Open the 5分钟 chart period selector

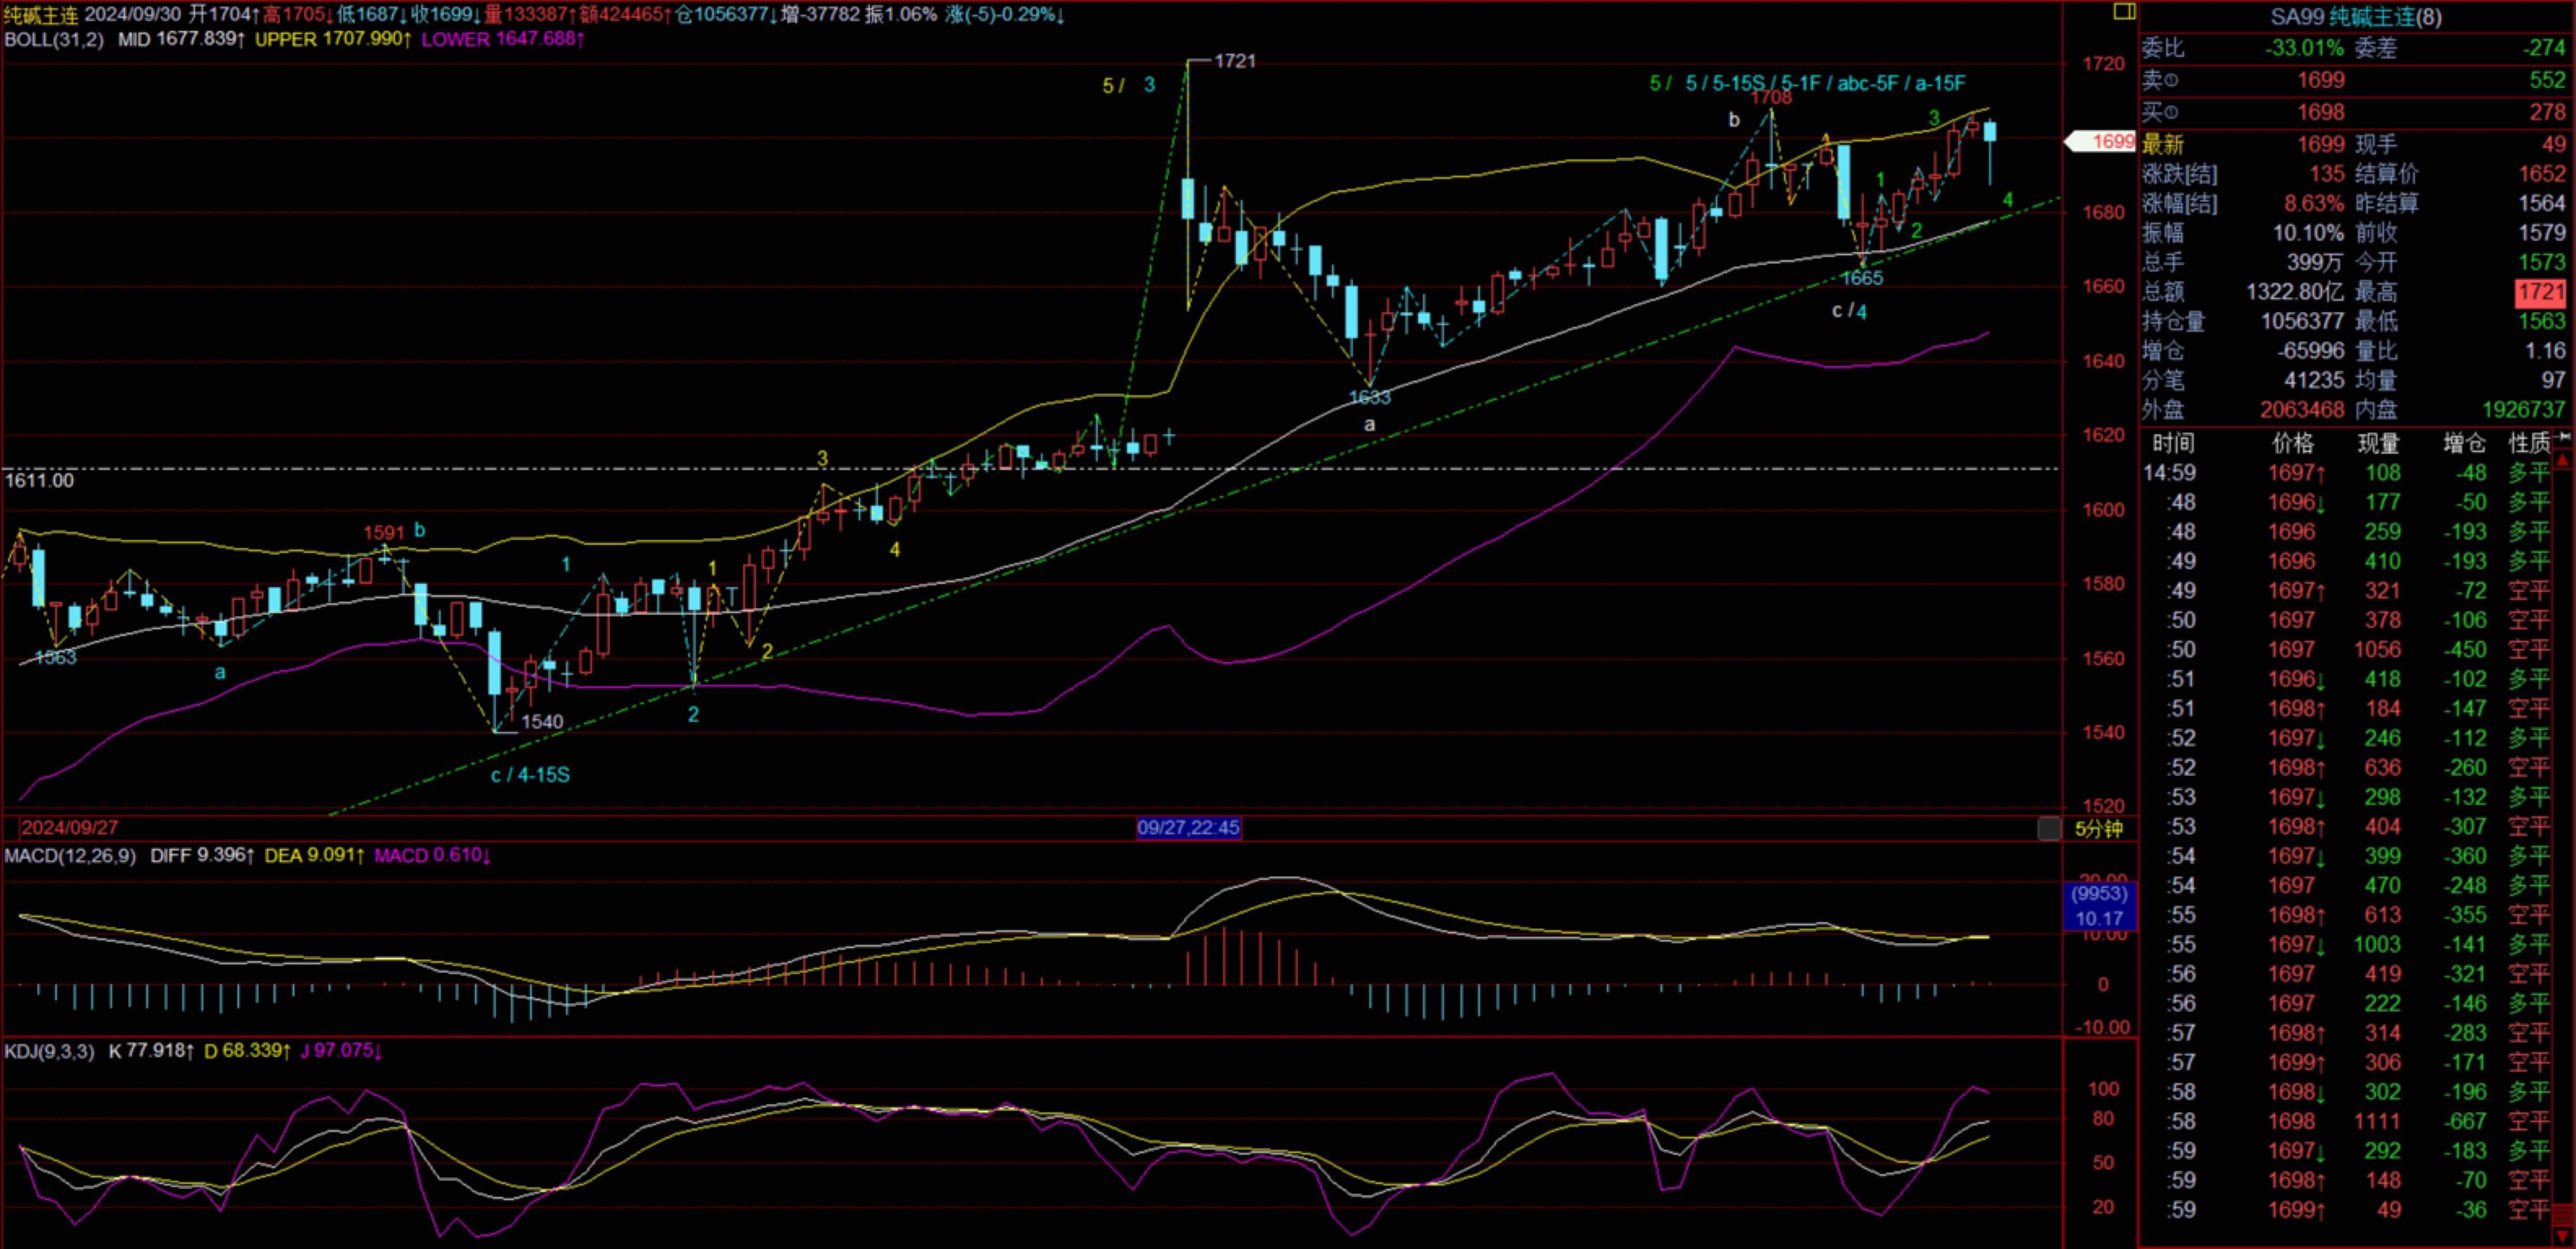point(2098,828)
